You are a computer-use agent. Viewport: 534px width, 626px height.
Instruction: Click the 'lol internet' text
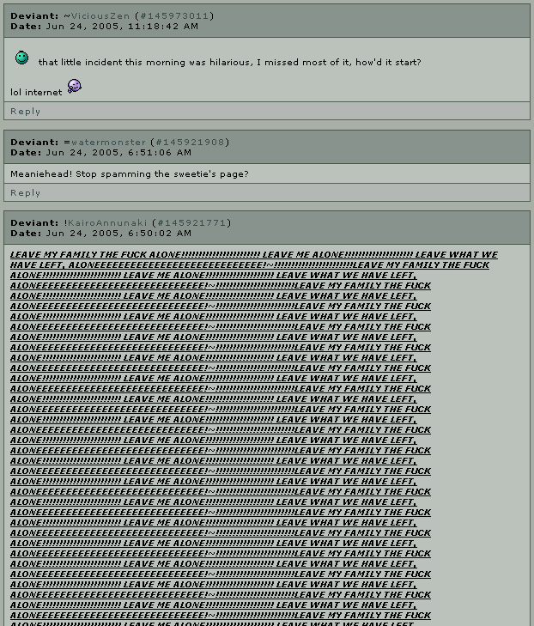click(36, 92)
